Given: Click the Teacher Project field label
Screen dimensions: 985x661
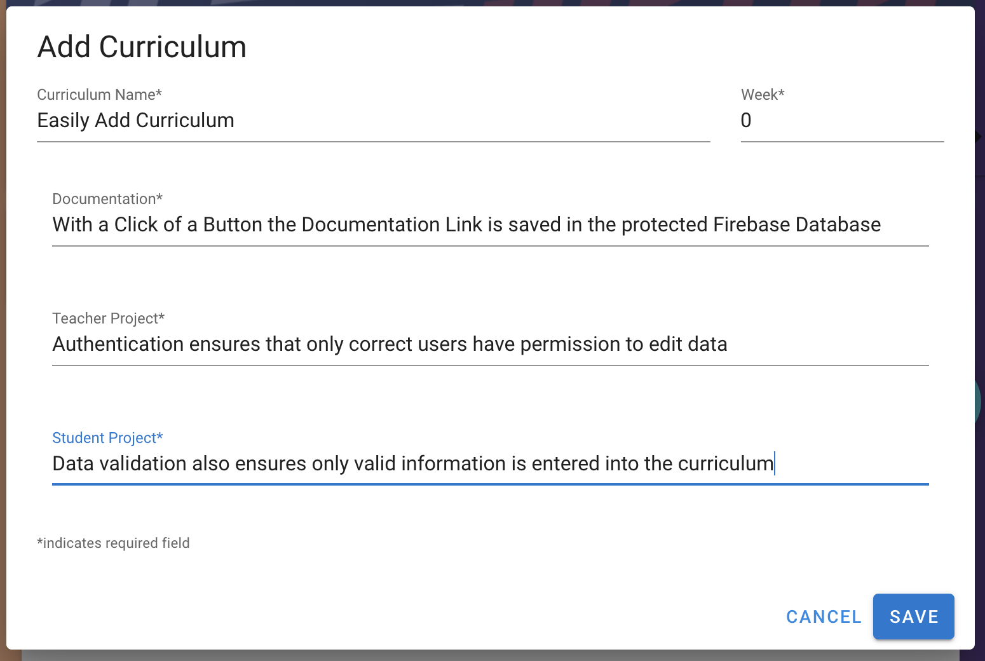Looking at the screenshot, I should coord(108,318).
